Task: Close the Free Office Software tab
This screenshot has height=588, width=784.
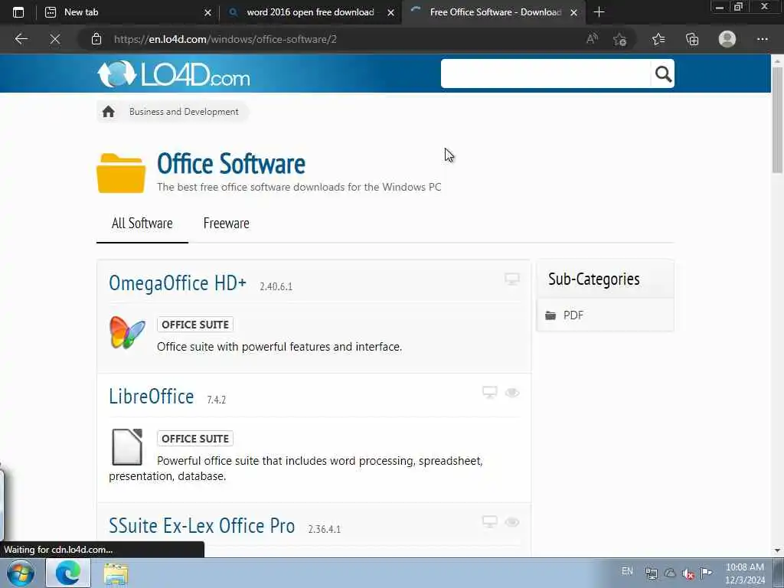Action: tap(574, 12)
